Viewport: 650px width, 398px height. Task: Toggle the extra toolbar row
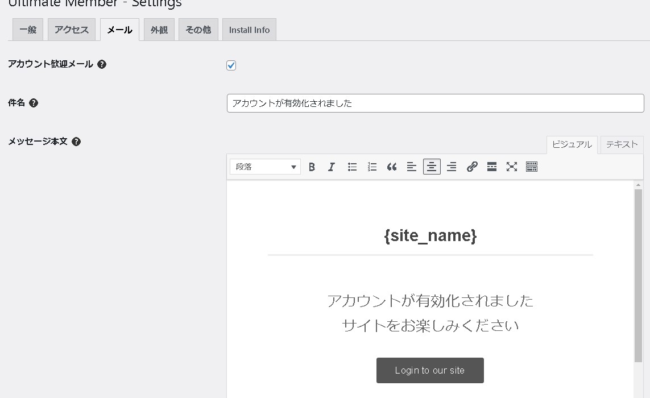click(531, 167)
